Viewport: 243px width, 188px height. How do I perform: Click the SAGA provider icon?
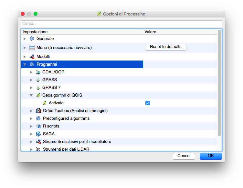tap(38, 134)
